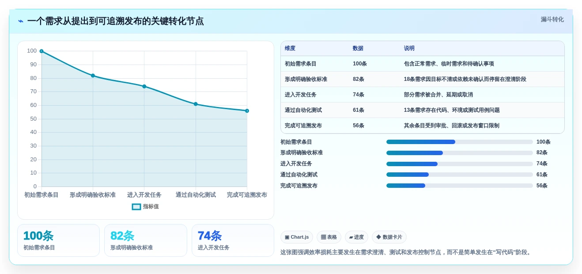Click the 数据 column header

tap(358, 49)
